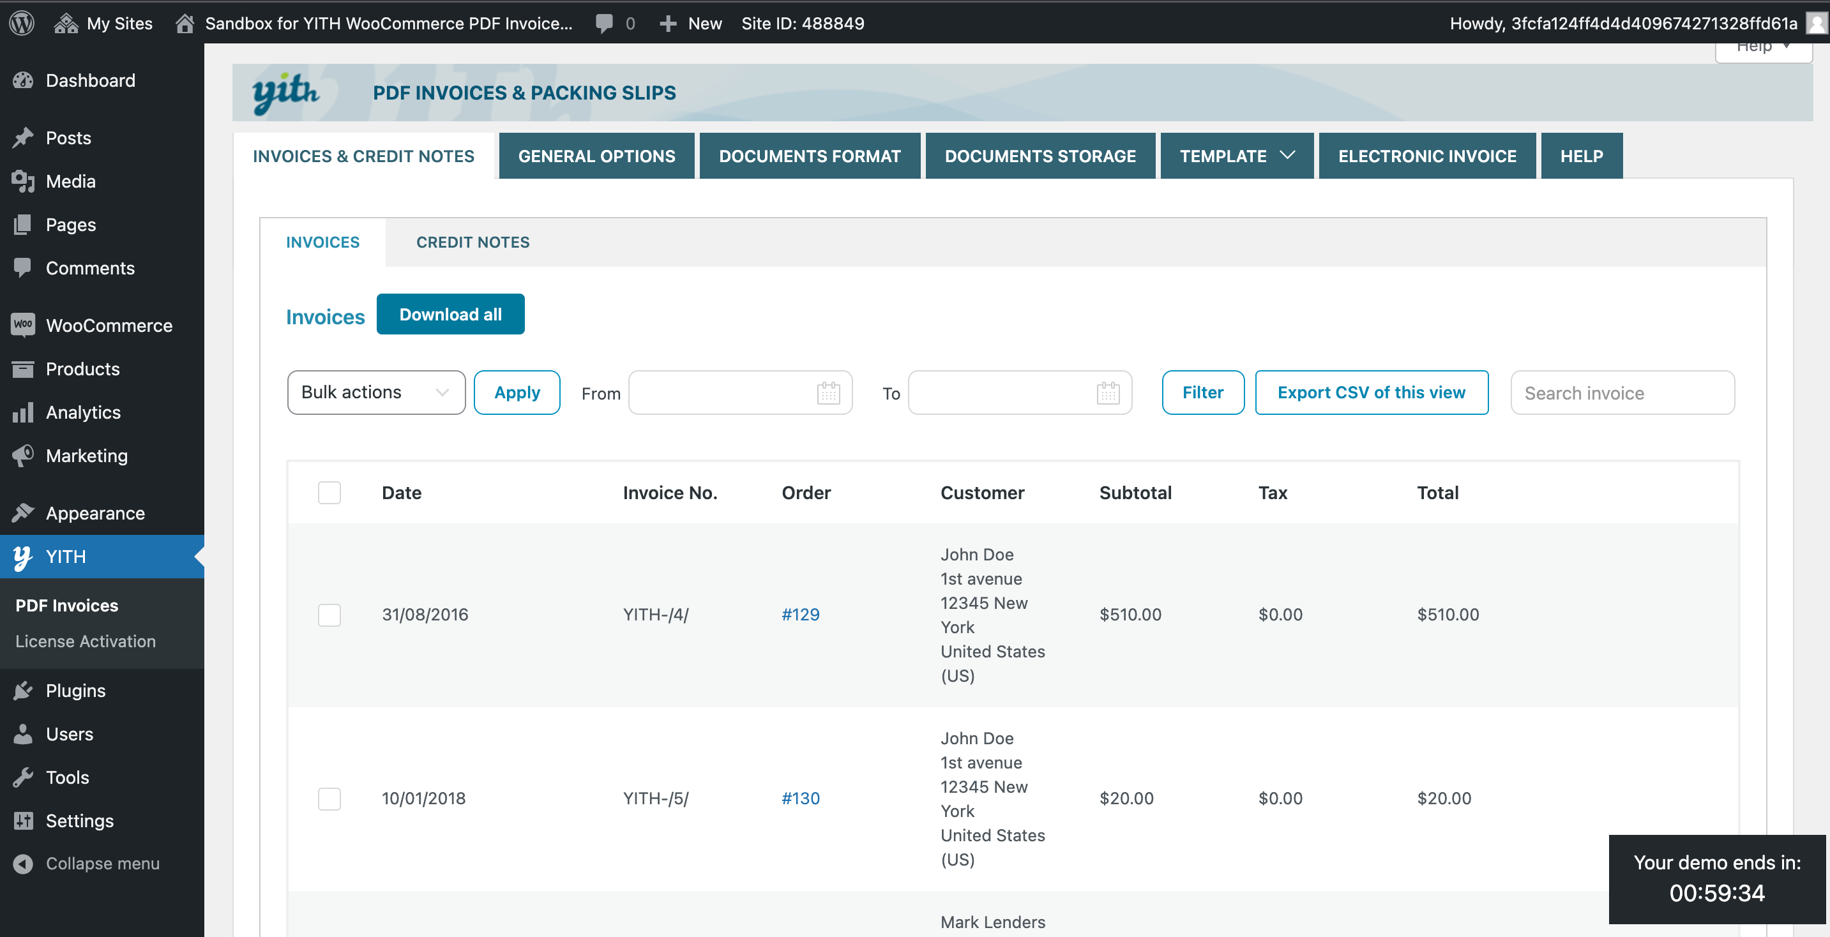This screenshot has height=937, width=1830.
Task: Open the Bulk actions dropdown
Action: tap(377, 392)
